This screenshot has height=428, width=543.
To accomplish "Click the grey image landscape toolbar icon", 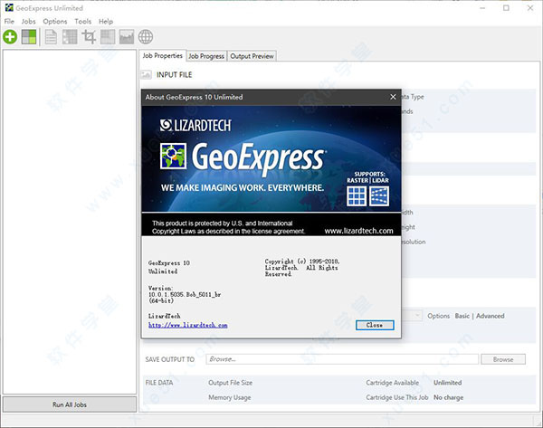I will [127, 36].
